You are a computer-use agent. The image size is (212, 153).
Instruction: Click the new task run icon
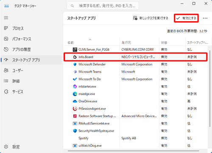[135, 18]
